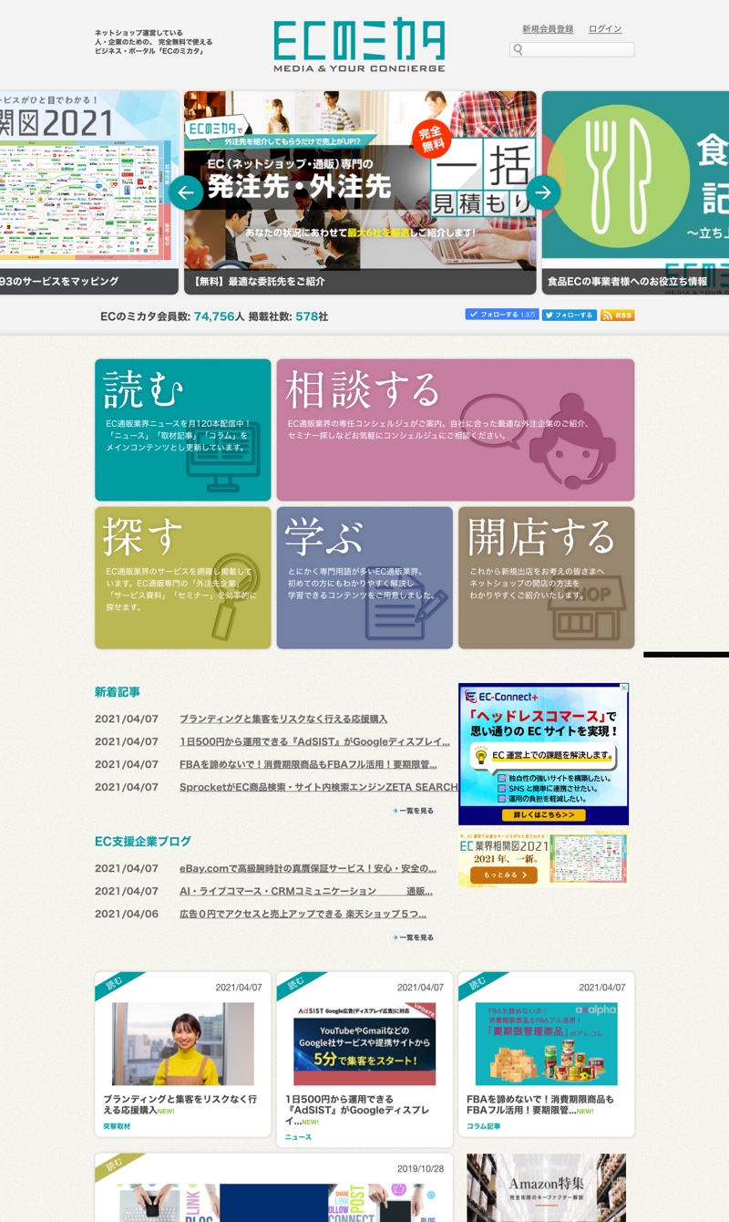Open article SprocketがEC商品検索 in 新着記事 list
The height and width of the screenshot is (1222, 729).
pos(319,787)
